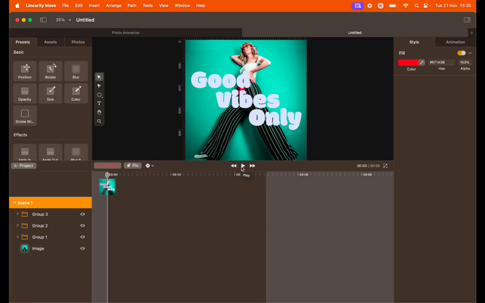Viewport: 485px width, 303px height.
Task: Collapse the Scene 1 row
Action: click(x=15, y=203)
